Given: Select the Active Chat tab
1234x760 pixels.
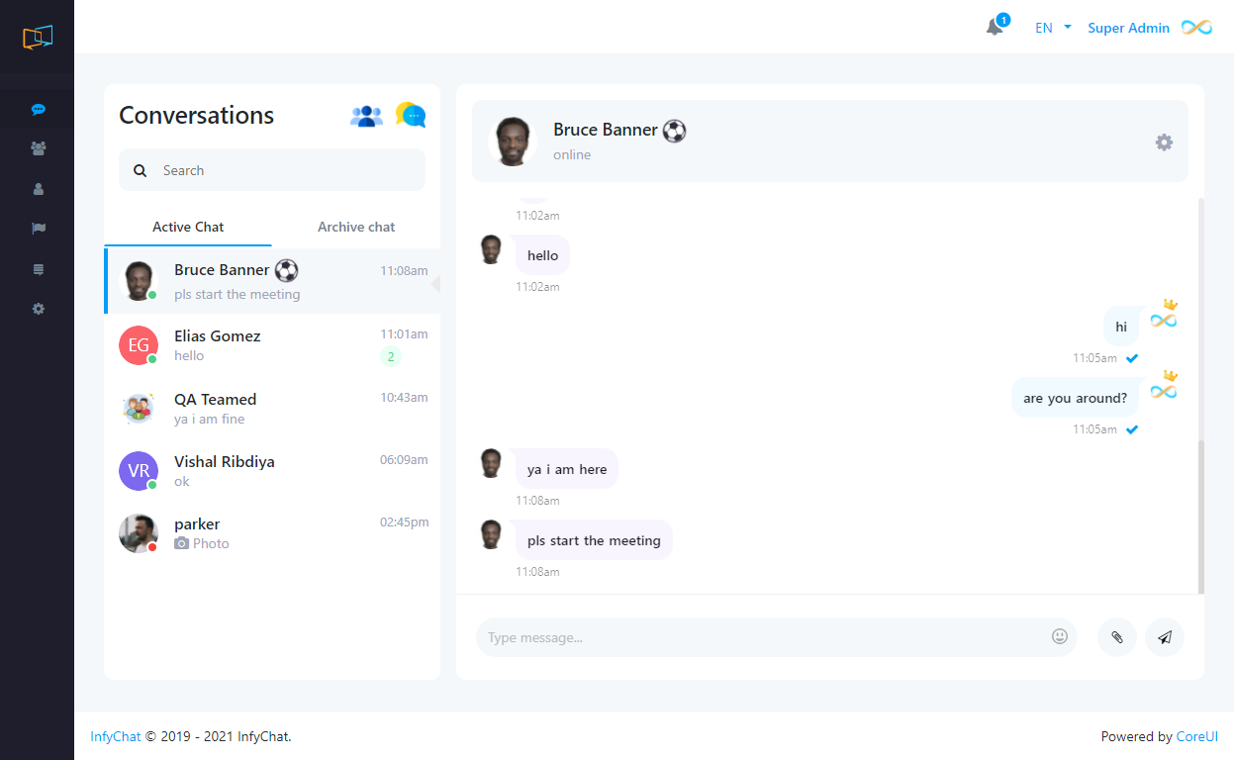Looking at the screenshot, I should [188, 227].
